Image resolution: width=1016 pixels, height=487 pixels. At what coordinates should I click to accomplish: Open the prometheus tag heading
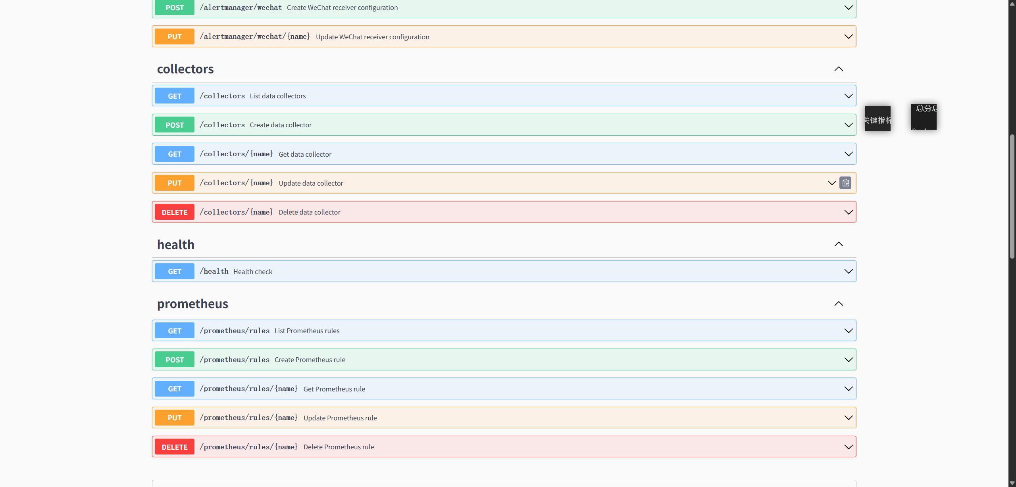(x=193, y=304)
